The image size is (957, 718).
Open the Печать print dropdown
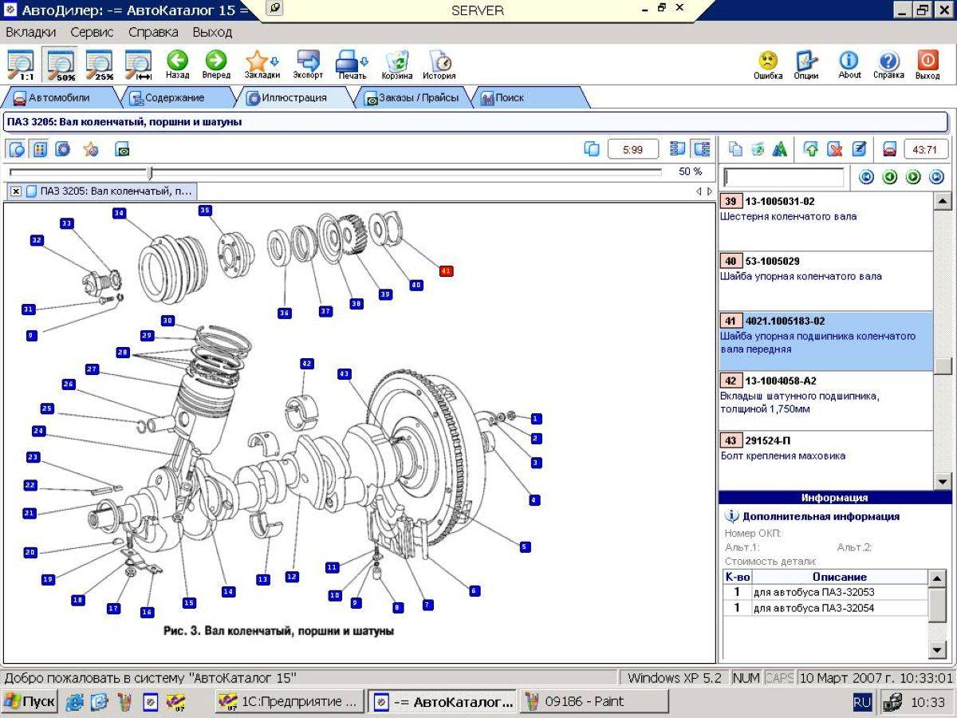(352, 62)
